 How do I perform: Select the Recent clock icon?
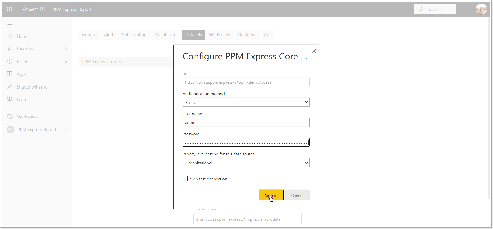pyautogui.click(x=10, y=61)
